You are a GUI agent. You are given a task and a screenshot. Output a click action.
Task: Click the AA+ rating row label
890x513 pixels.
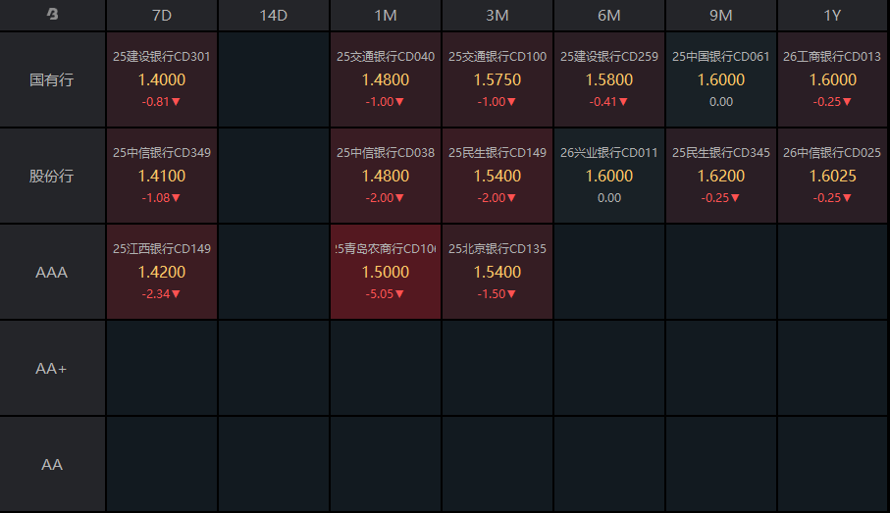click(52, 368)
